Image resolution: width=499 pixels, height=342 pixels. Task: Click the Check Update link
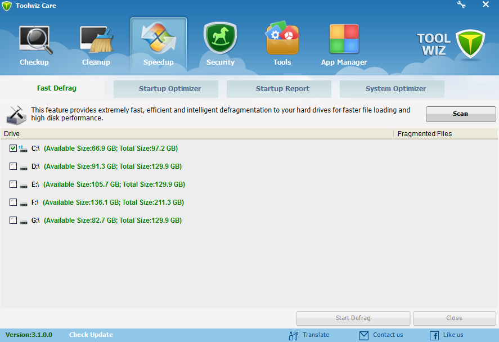[x=91, y=335]
